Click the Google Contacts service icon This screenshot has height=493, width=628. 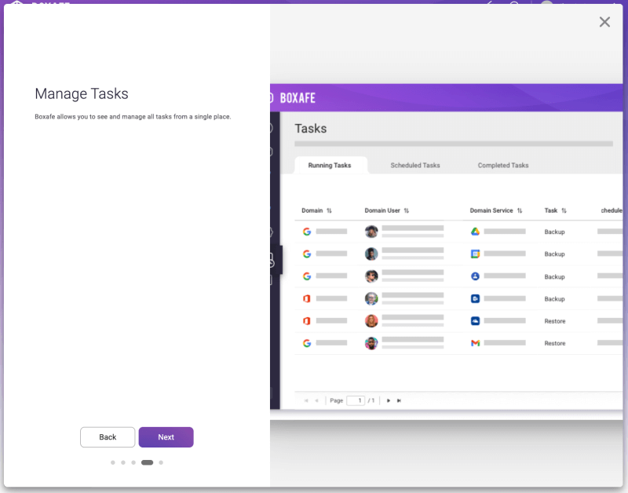(475, 276)
